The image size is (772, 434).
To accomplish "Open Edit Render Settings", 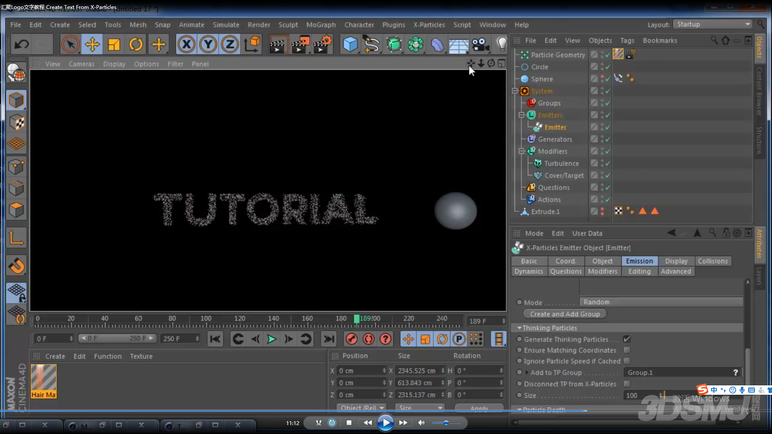I will tap(322, 44).
